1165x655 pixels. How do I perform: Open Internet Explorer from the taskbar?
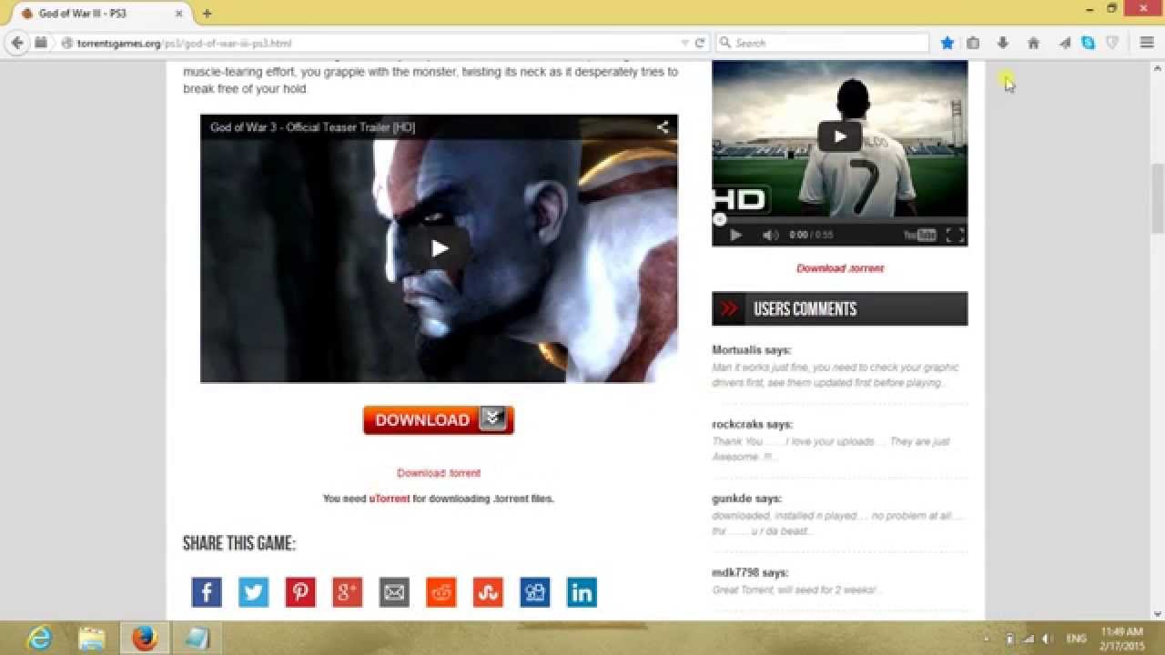pos(39,639)
